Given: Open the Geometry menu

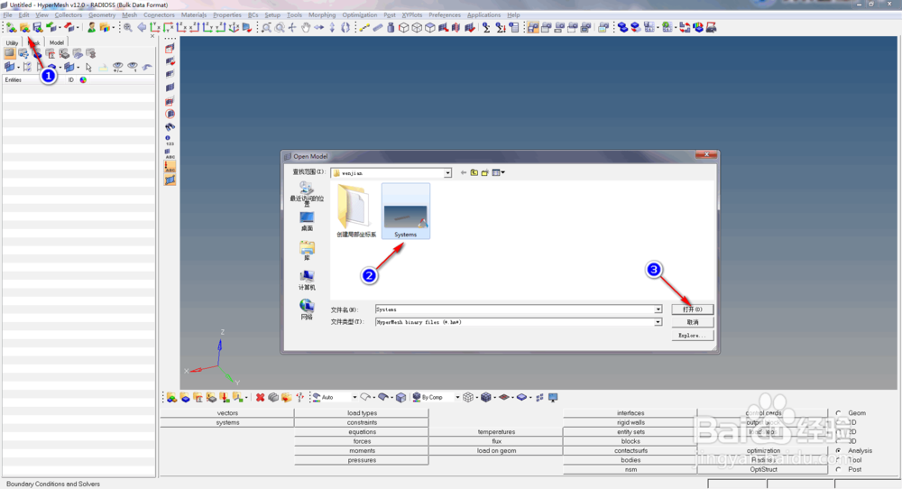Looking at the screenshot, I should tap(102, 15).
